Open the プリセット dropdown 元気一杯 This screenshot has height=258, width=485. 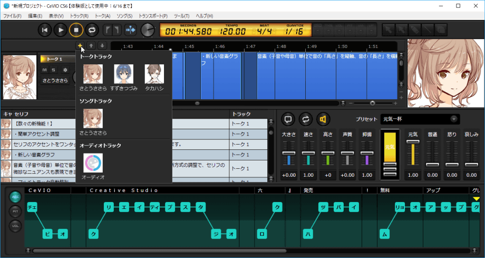tap(420, 119)
